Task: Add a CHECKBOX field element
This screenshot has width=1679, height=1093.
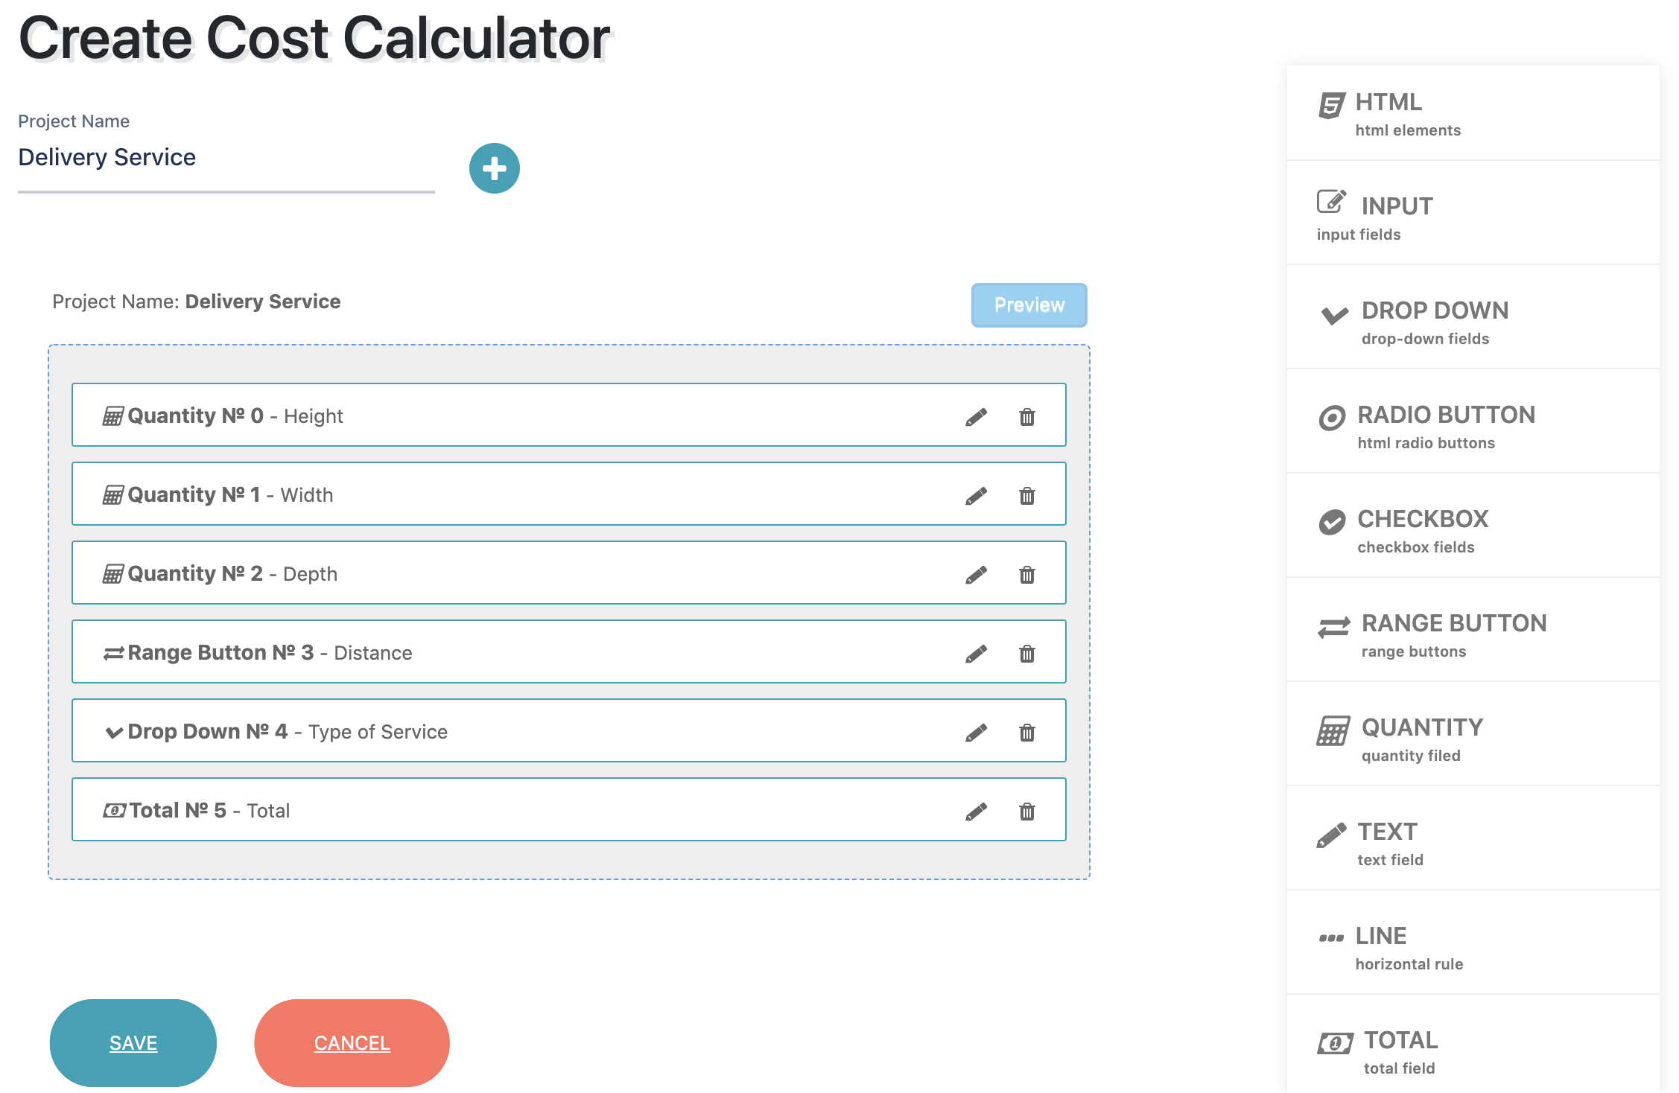Action: pos(1473,526)
